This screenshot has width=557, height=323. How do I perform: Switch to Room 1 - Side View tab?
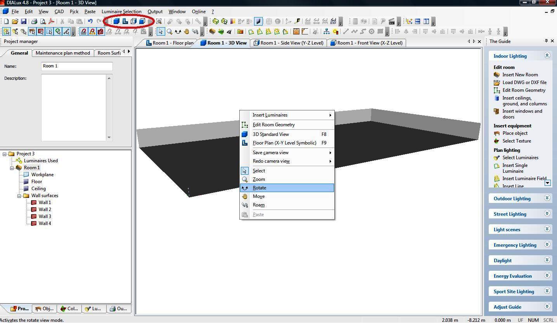tap(289, 43)
